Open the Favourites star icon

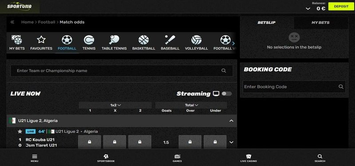tap(41, 40)
